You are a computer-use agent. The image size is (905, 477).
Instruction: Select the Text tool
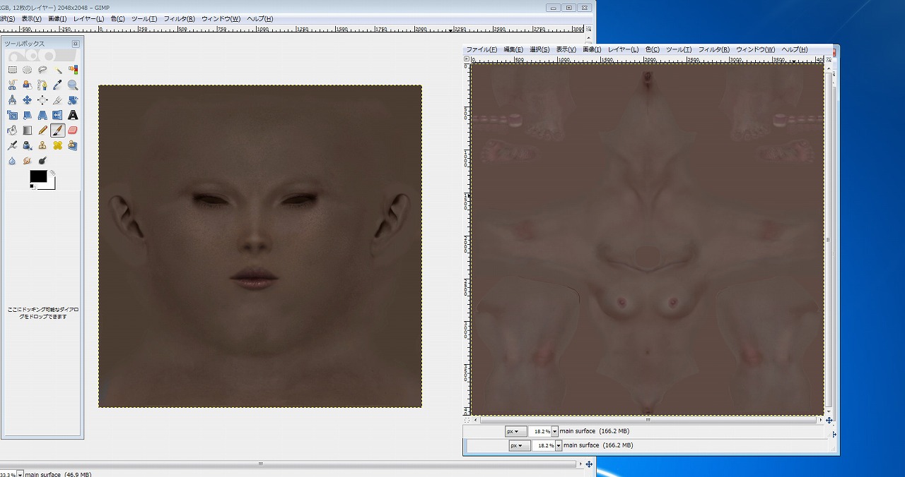[x=73, y=115]
